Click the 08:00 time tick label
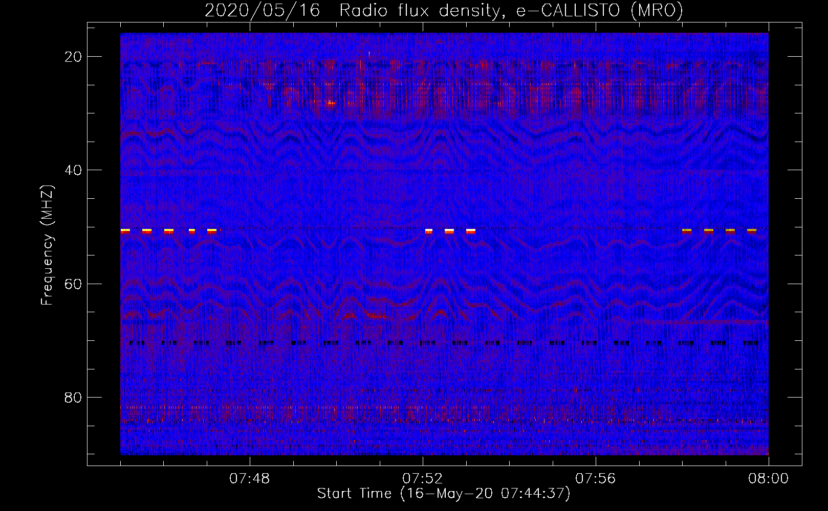Viewport: 828px width, 511px height. (x=769, y=479)
